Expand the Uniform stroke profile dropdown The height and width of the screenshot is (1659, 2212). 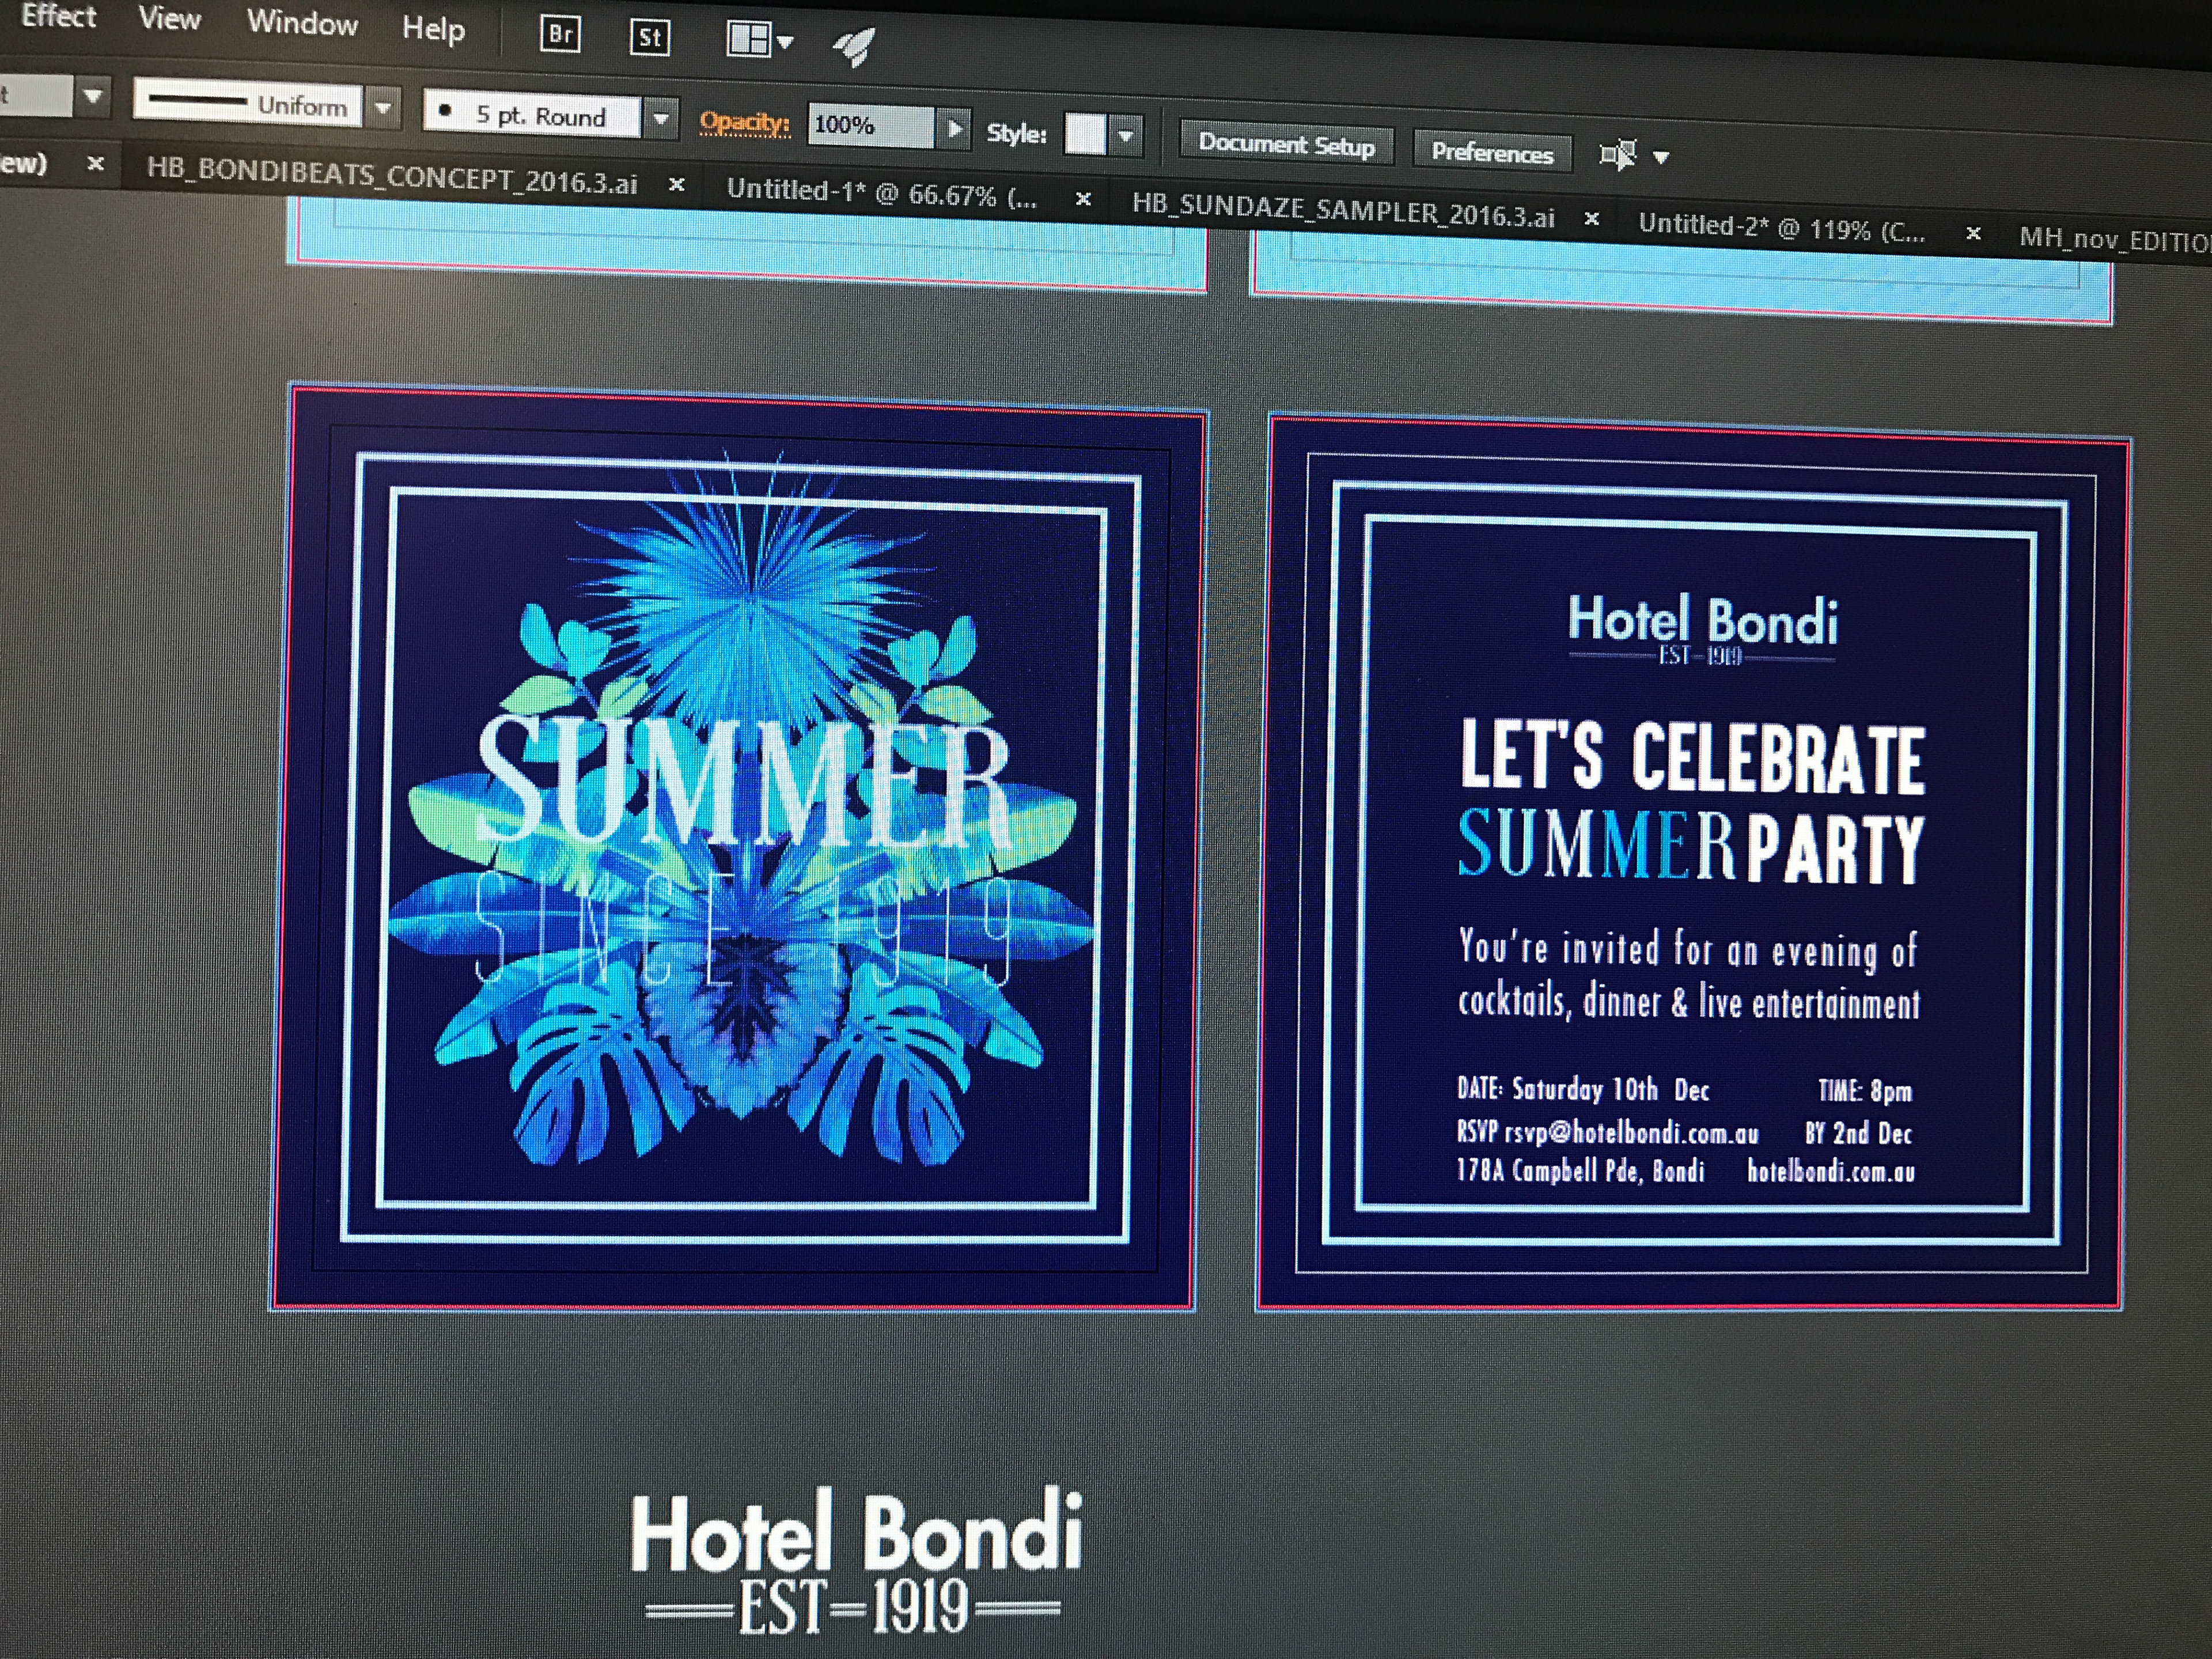tap(383, 107)
